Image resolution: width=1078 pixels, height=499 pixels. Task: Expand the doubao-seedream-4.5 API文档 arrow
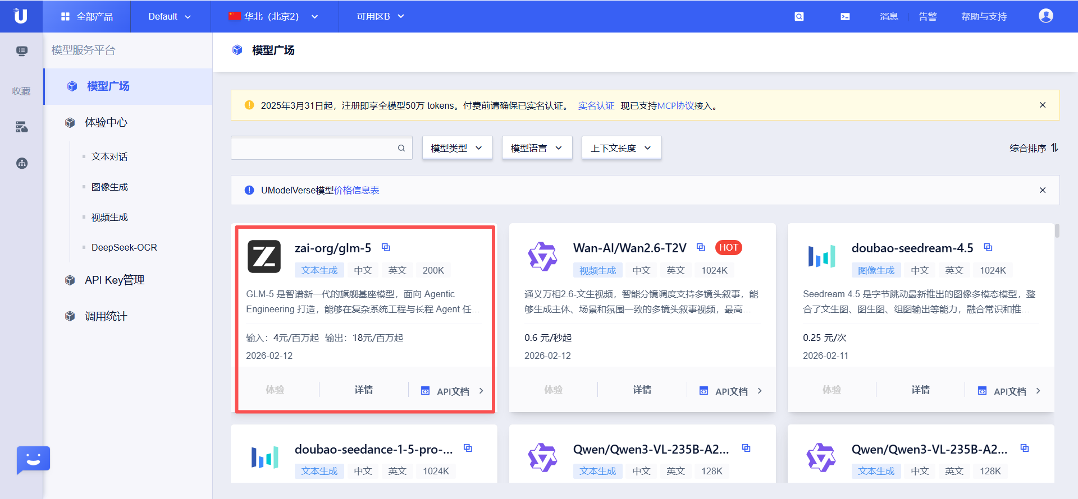[x=1038, y=391]
